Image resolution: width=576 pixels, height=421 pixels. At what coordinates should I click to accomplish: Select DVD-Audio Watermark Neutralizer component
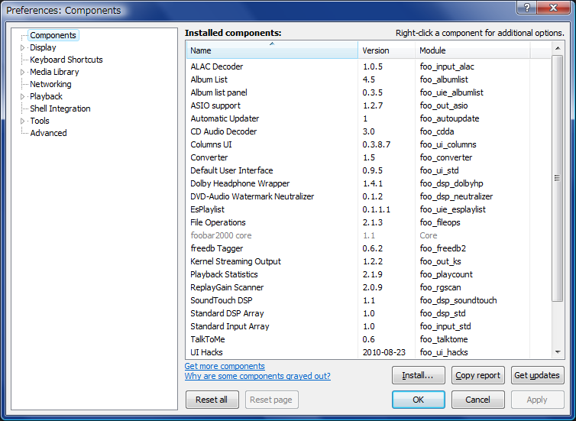click(x=368, y=196)
